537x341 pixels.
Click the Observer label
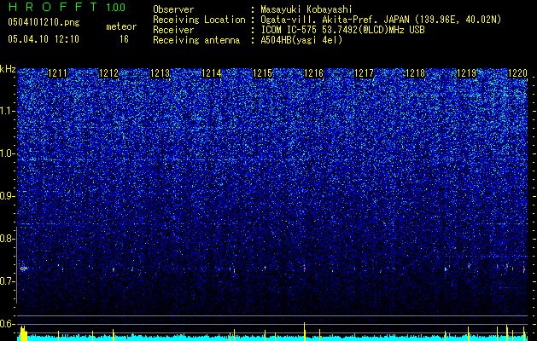[x=173, y=9]
